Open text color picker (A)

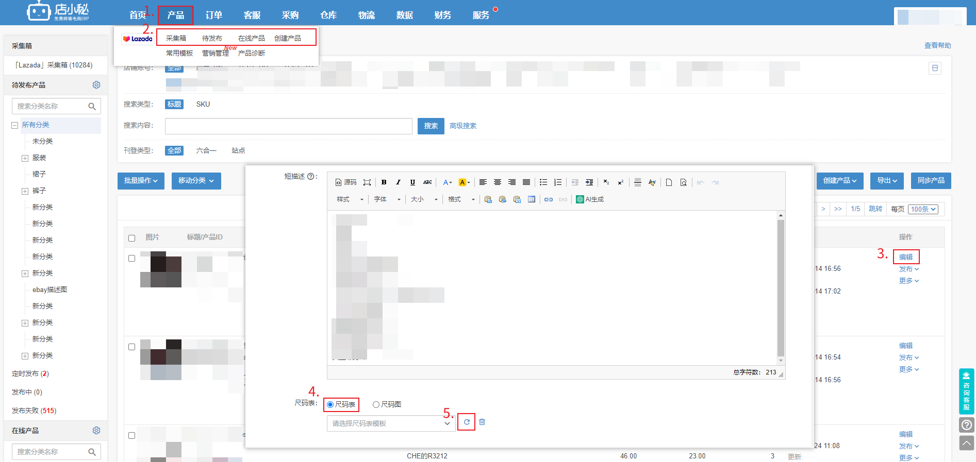coord(447,182)
